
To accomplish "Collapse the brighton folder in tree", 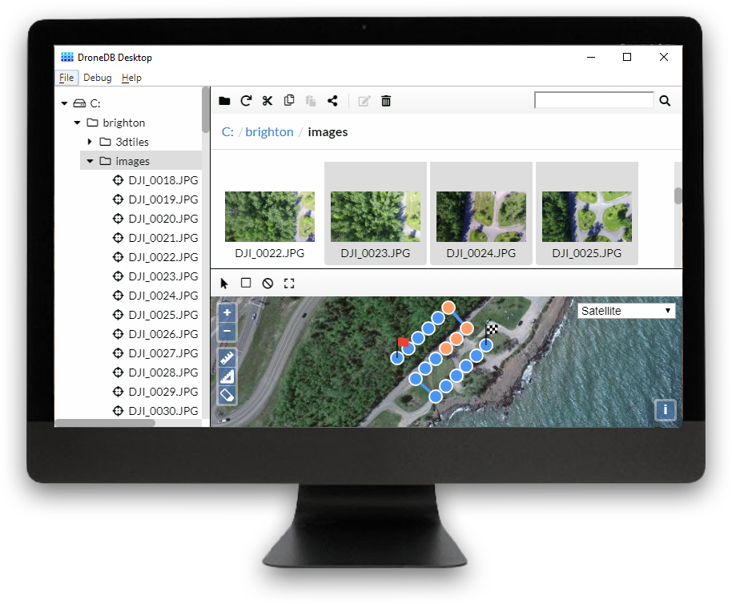I will (x=78, y=123).
